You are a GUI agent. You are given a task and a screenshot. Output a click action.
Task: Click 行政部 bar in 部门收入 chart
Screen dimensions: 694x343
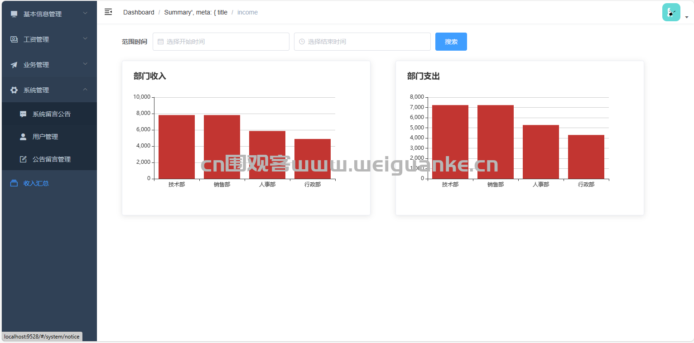pos(313,159)
